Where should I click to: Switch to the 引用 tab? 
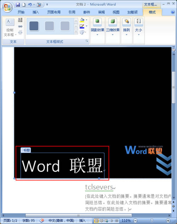pos(72,12)
